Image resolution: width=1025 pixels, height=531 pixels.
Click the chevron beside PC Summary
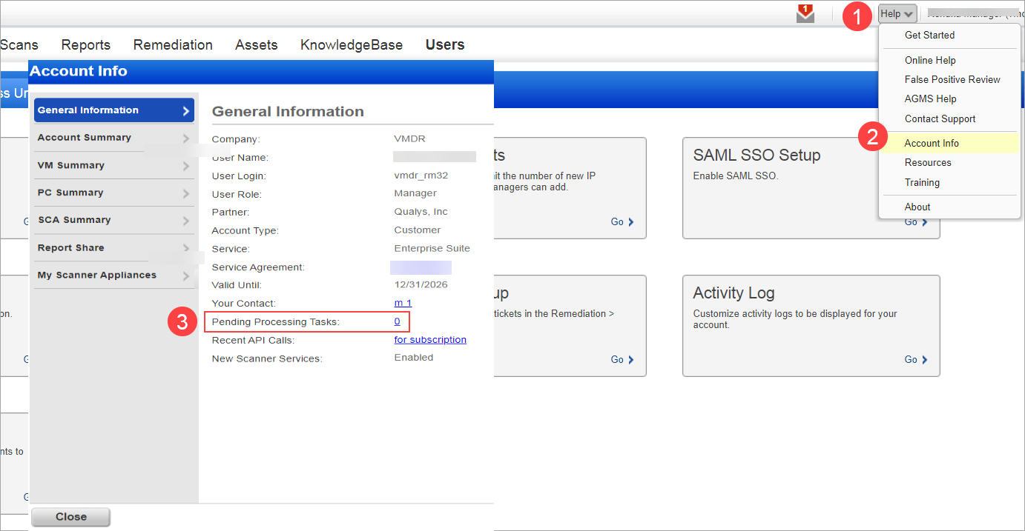tap(188, 193)
